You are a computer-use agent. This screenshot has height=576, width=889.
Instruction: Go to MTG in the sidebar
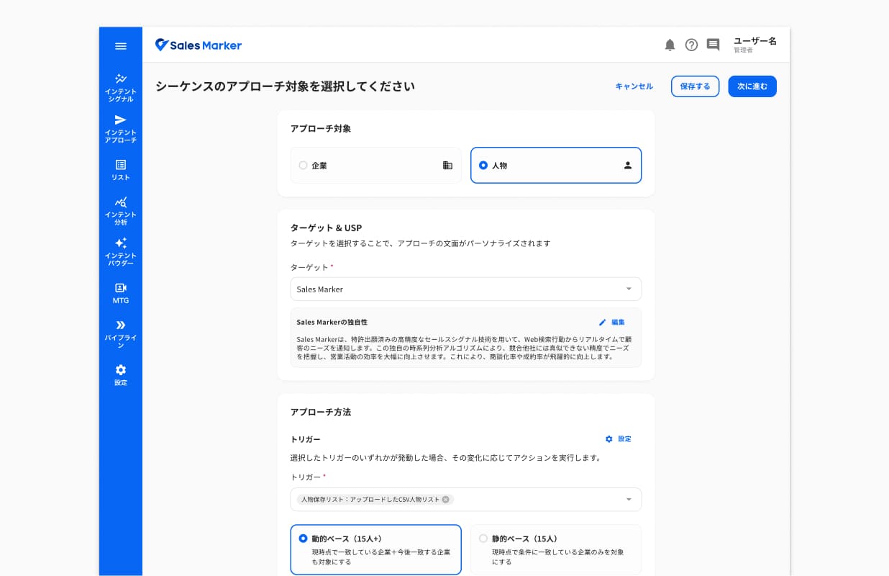point(121,293)
